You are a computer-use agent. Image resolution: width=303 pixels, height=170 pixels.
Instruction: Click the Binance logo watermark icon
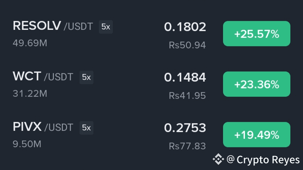tap(218, 159)
